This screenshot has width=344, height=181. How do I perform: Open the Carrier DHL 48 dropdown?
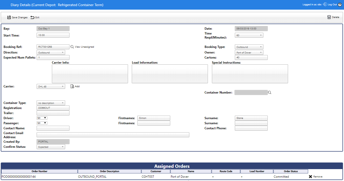tap(51, 87)
